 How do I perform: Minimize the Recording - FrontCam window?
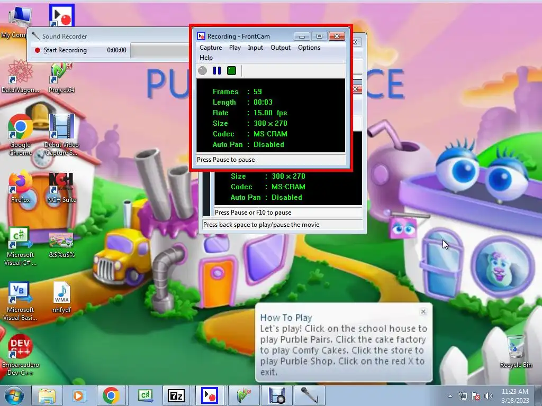click(302, 36)
